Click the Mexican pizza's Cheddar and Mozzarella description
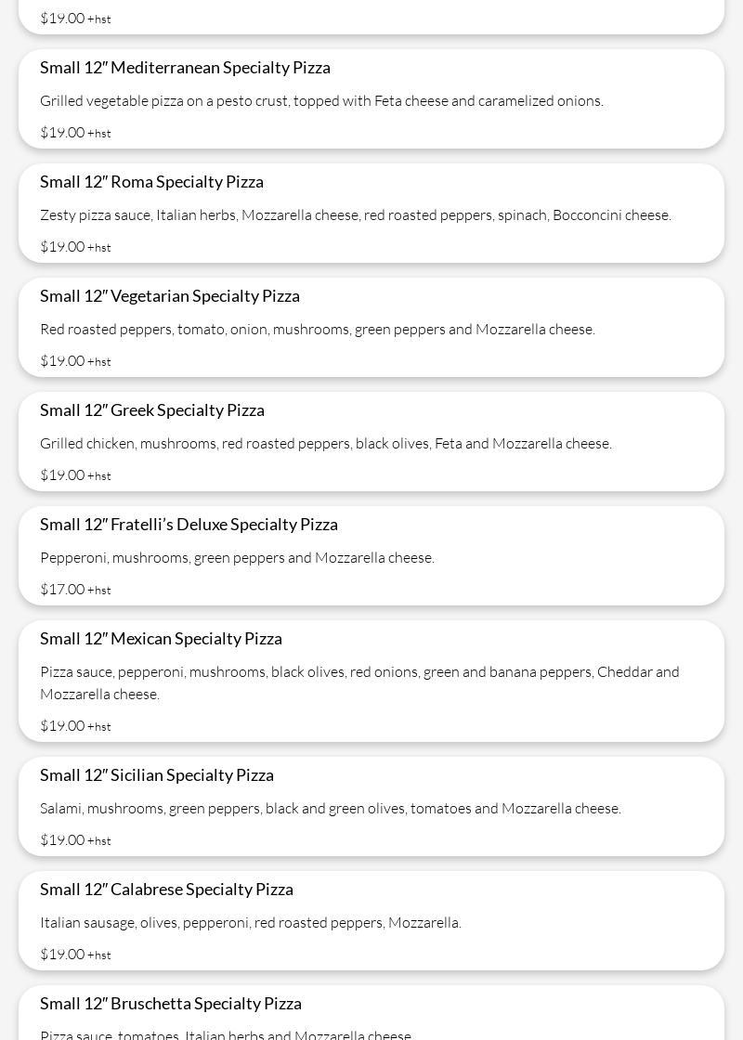The width and height of the screenshot is (743, 1040). [x=359, y=682]
